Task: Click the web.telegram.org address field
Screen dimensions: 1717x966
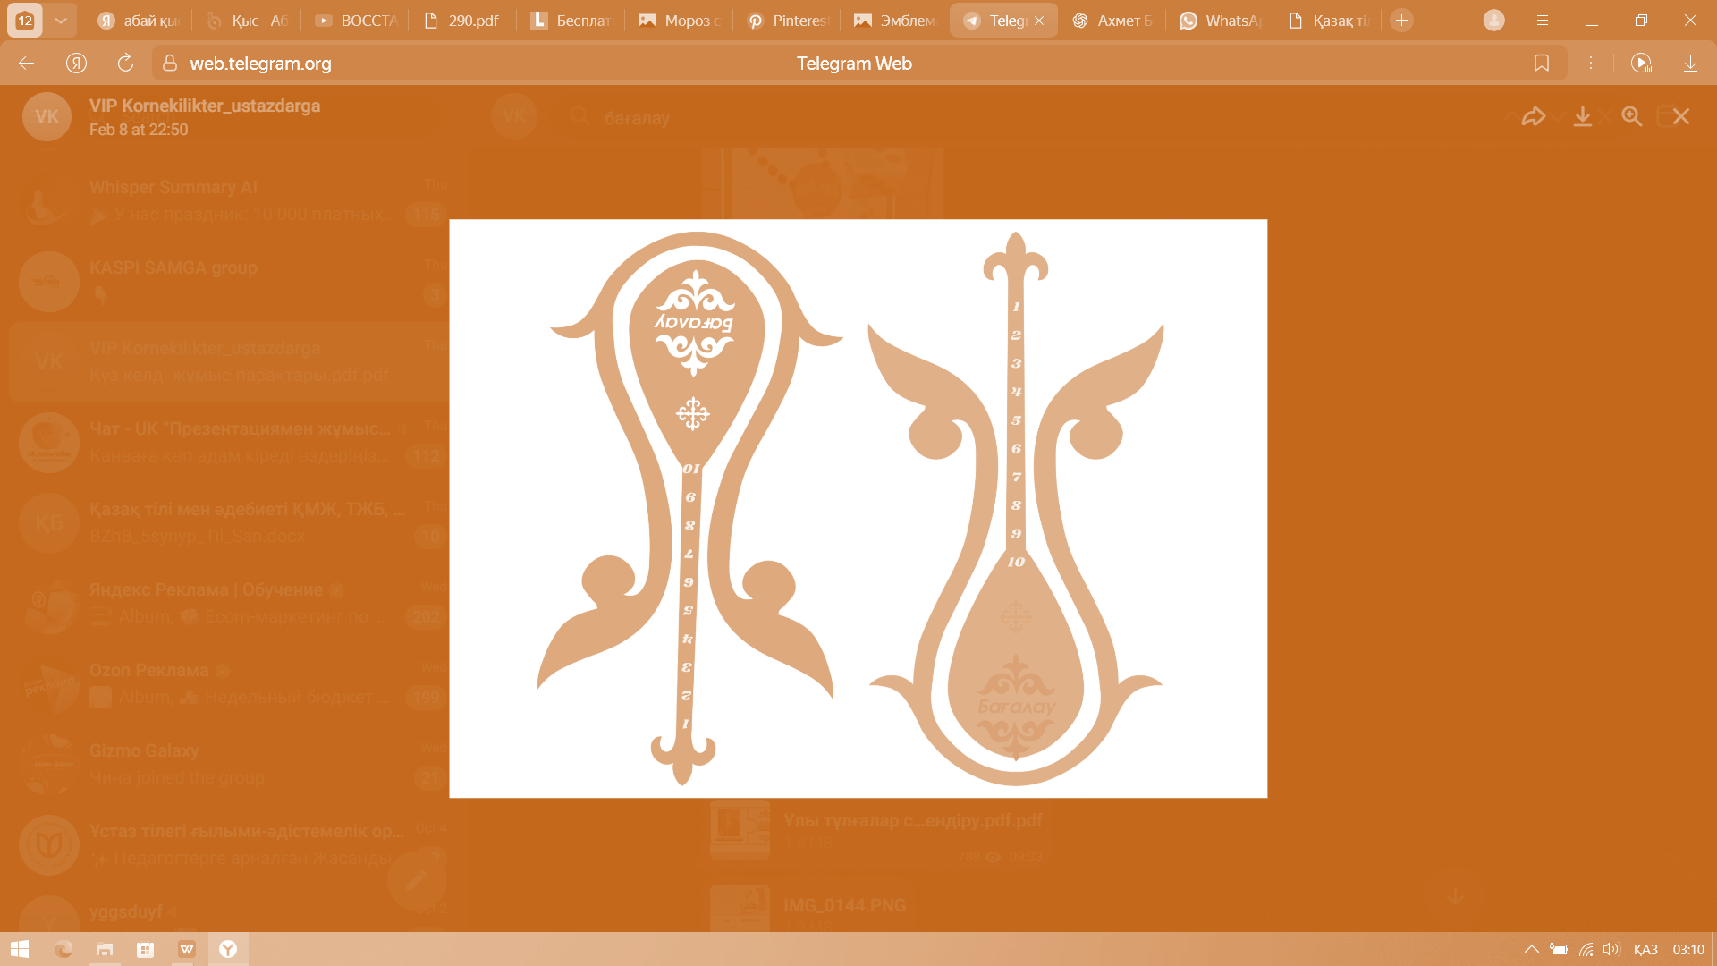Action: tap(260, 63)
